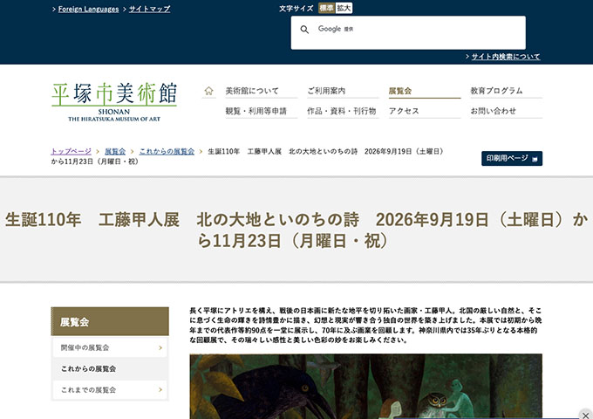Click the 印刷用ページ button
Screen dimensions: 593x419
point(512,159)
